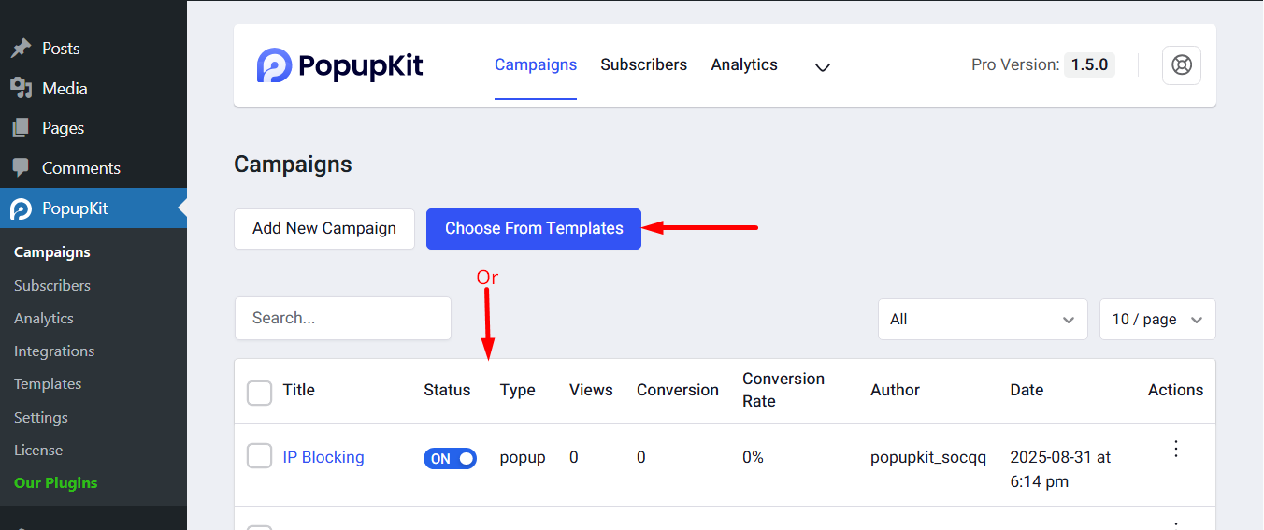Click the 2025-08-31 date cell
Screen dimensions: 1264x530
click(x=1060, y=469)
